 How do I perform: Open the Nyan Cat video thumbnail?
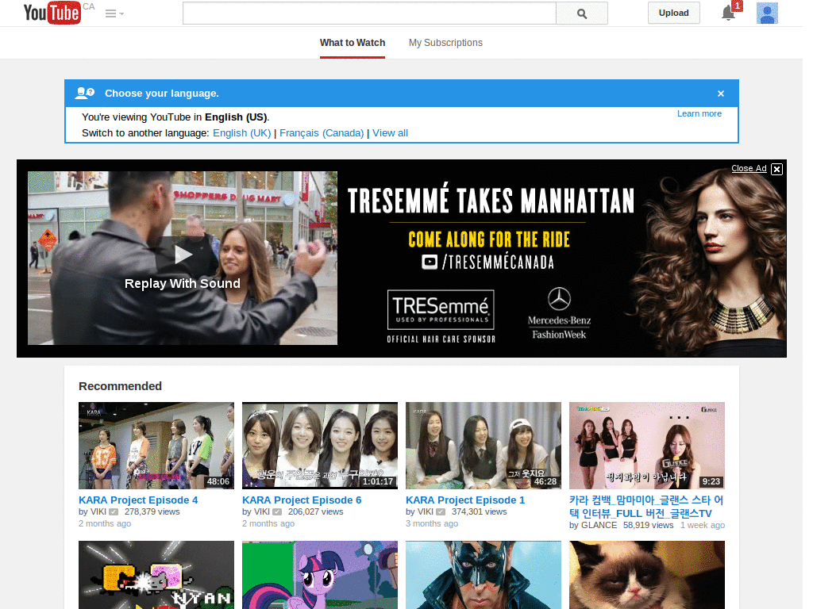tap(156, 575)
